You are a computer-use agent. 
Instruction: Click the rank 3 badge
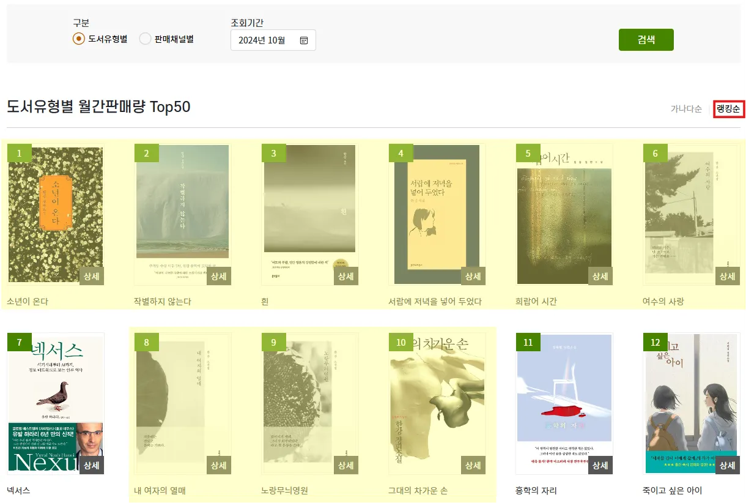[x=274, y=154]
